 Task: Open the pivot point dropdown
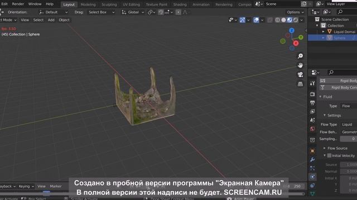(x=151, y=12)
